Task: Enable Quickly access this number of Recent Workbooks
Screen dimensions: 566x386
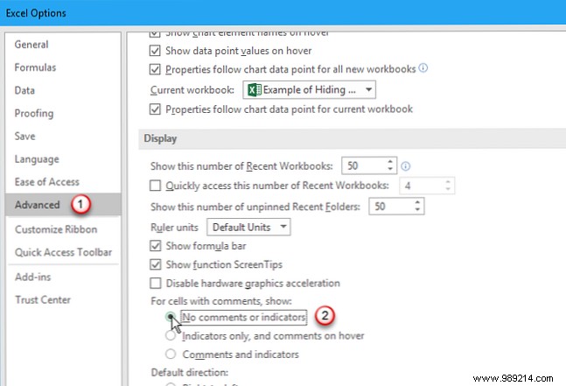Action: pos(155,186)
